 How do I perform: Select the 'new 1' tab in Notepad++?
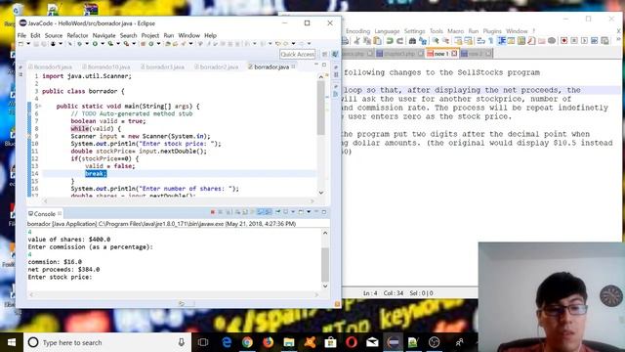click(440, 54)
